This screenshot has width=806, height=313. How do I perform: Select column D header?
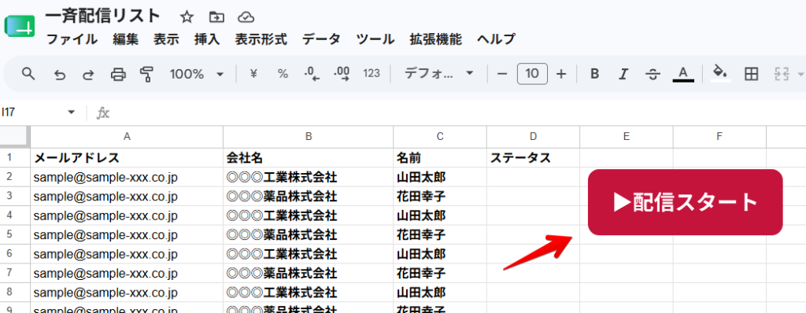tap(533, 136)
